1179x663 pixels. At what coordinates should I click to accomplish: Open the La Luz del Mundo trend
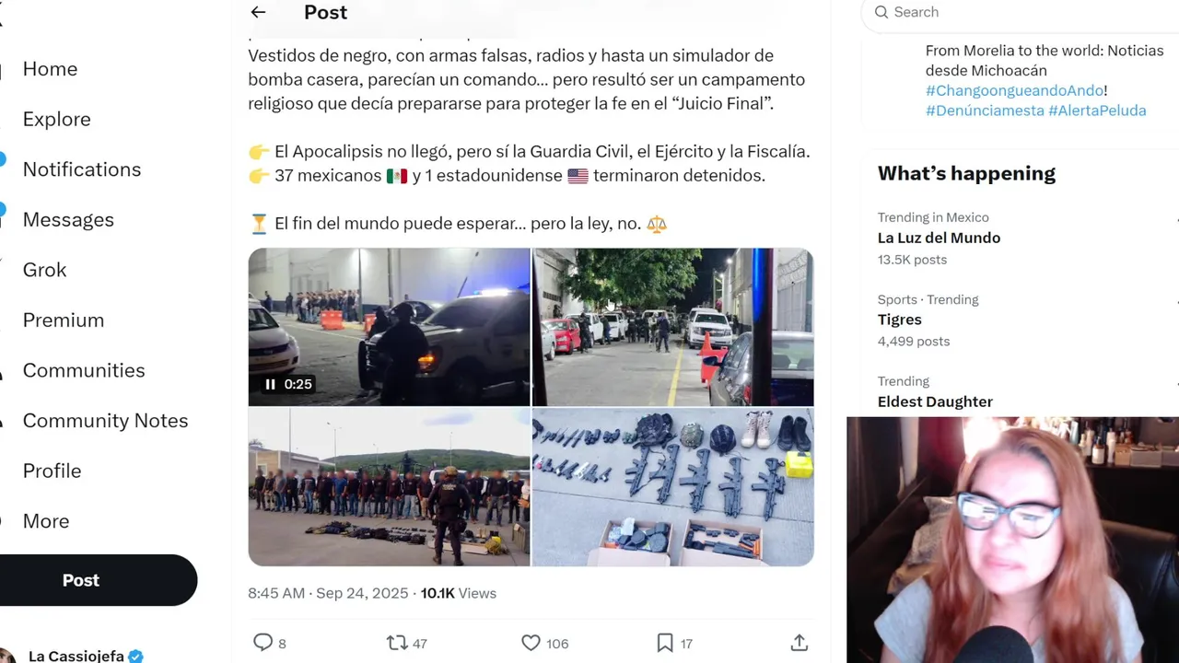tap(939, 238)
